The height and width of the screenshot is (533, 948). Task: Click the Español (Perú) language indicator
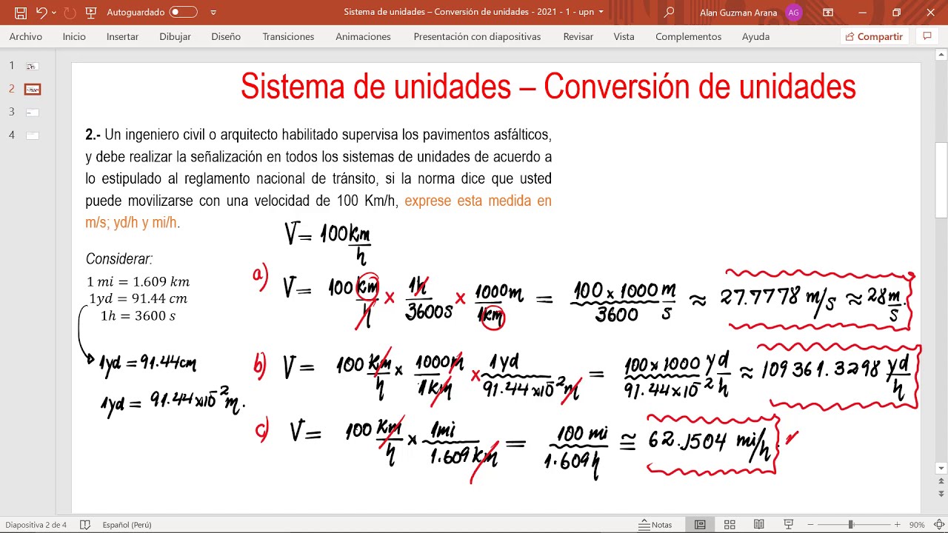[127, 525]
